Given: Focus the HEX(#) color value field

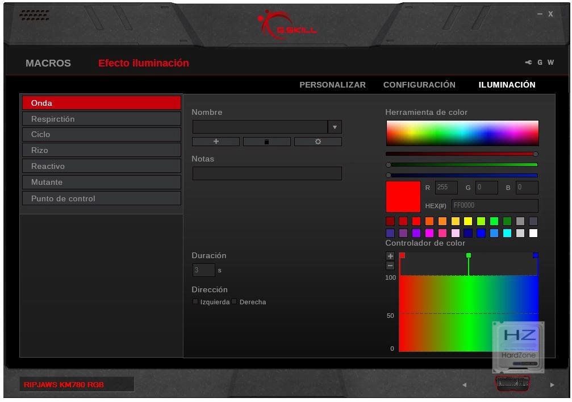Looking at the screenshot, I should tap(495, 206).
